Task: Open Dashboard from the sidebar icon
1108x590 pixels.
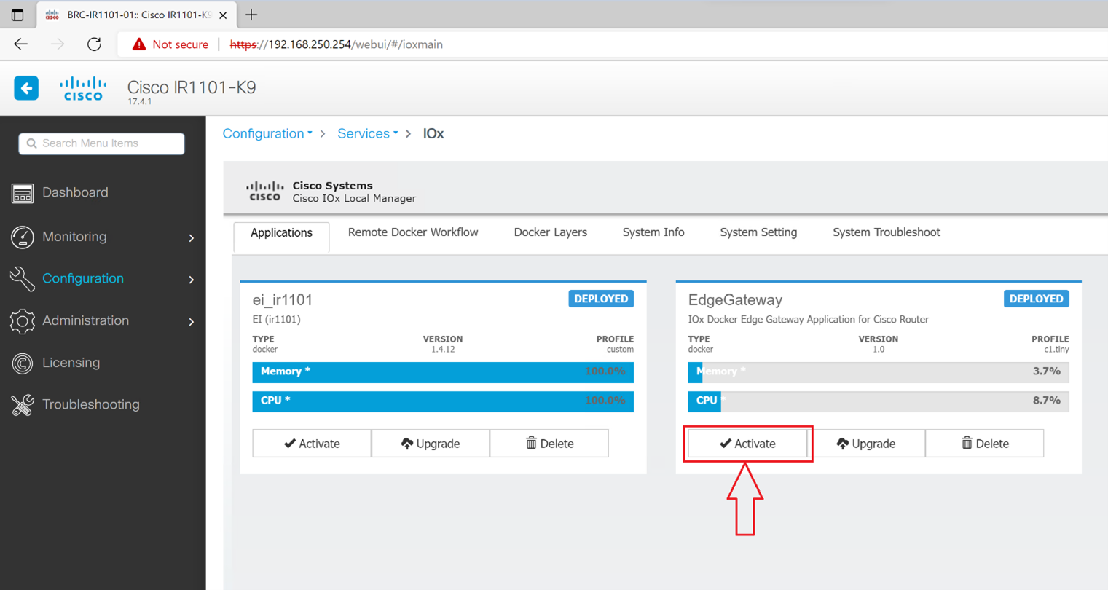Action: (22, 193)
